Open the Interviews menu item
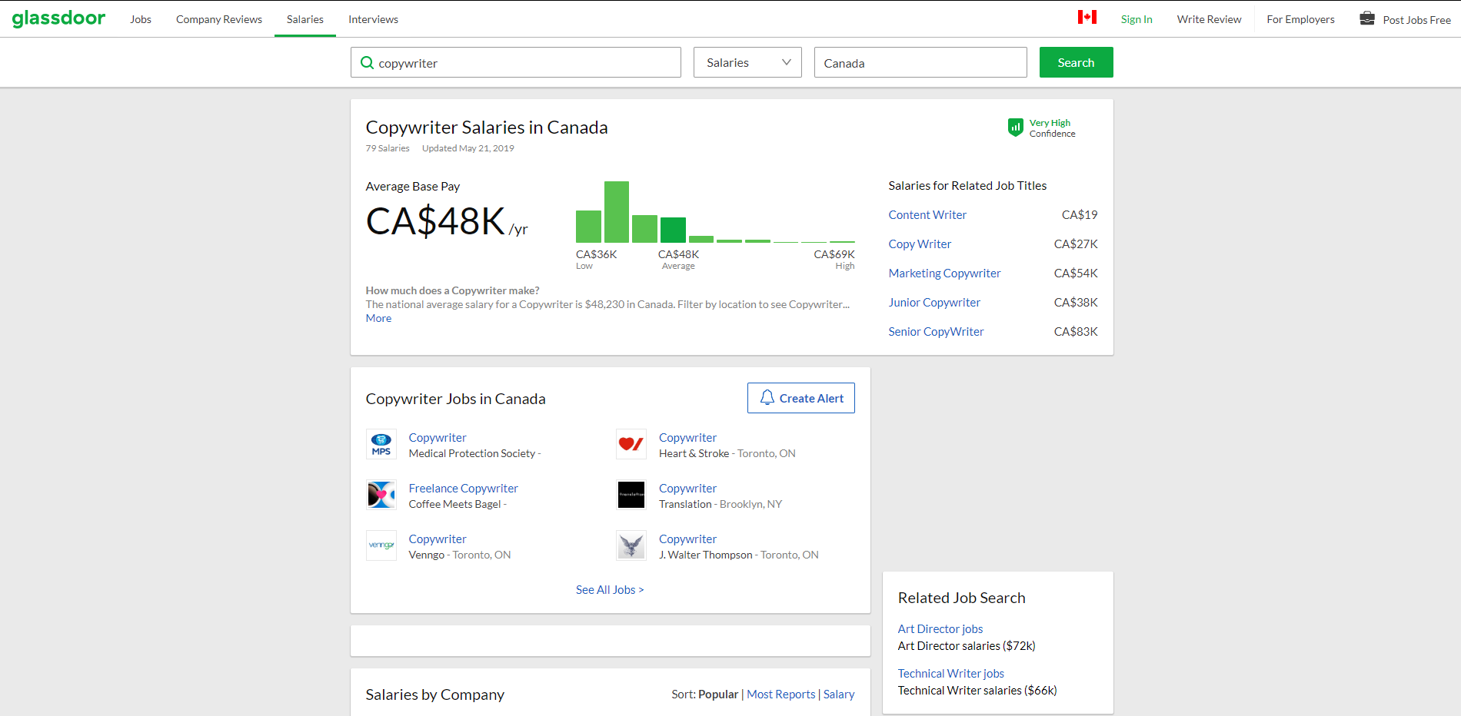Viewport: 1461px width, 716px height. click(x=373, y=19)
